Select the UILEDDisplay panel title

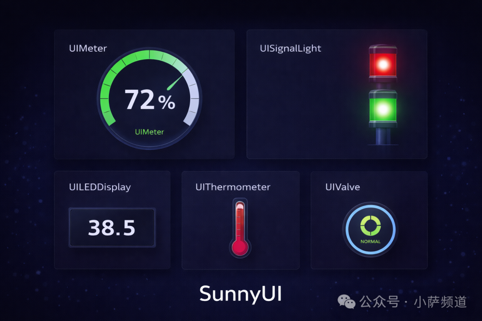click(x=100, y=187)
